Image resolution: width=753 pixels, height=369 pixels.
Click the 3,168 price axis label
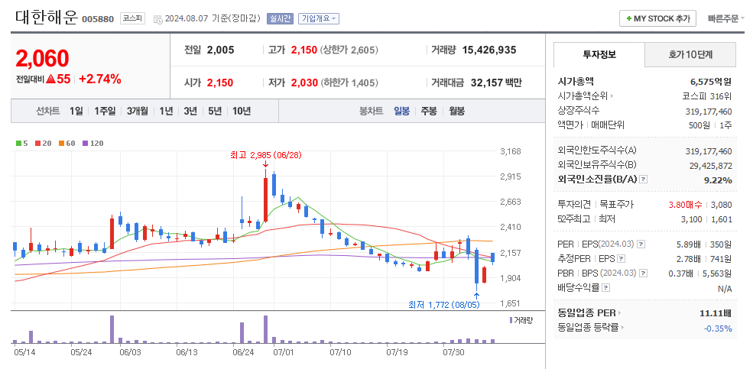511,151
